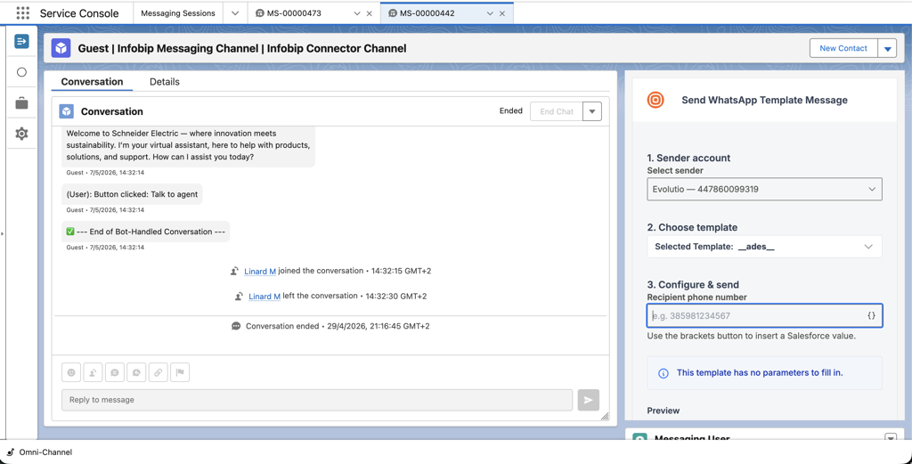Click the speech bubble icon beside Conversation ended
The height and width of the screenshot is (464, 912).
pyautogui.click(x=236, y=326)
